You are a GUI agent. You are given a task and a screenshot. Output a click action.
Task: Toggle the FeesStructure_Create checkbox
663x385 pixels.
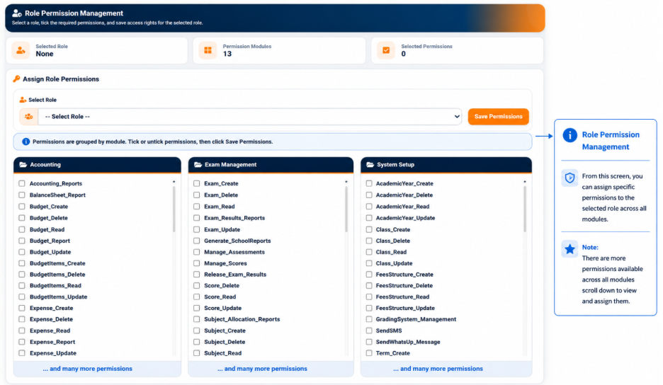369,275
